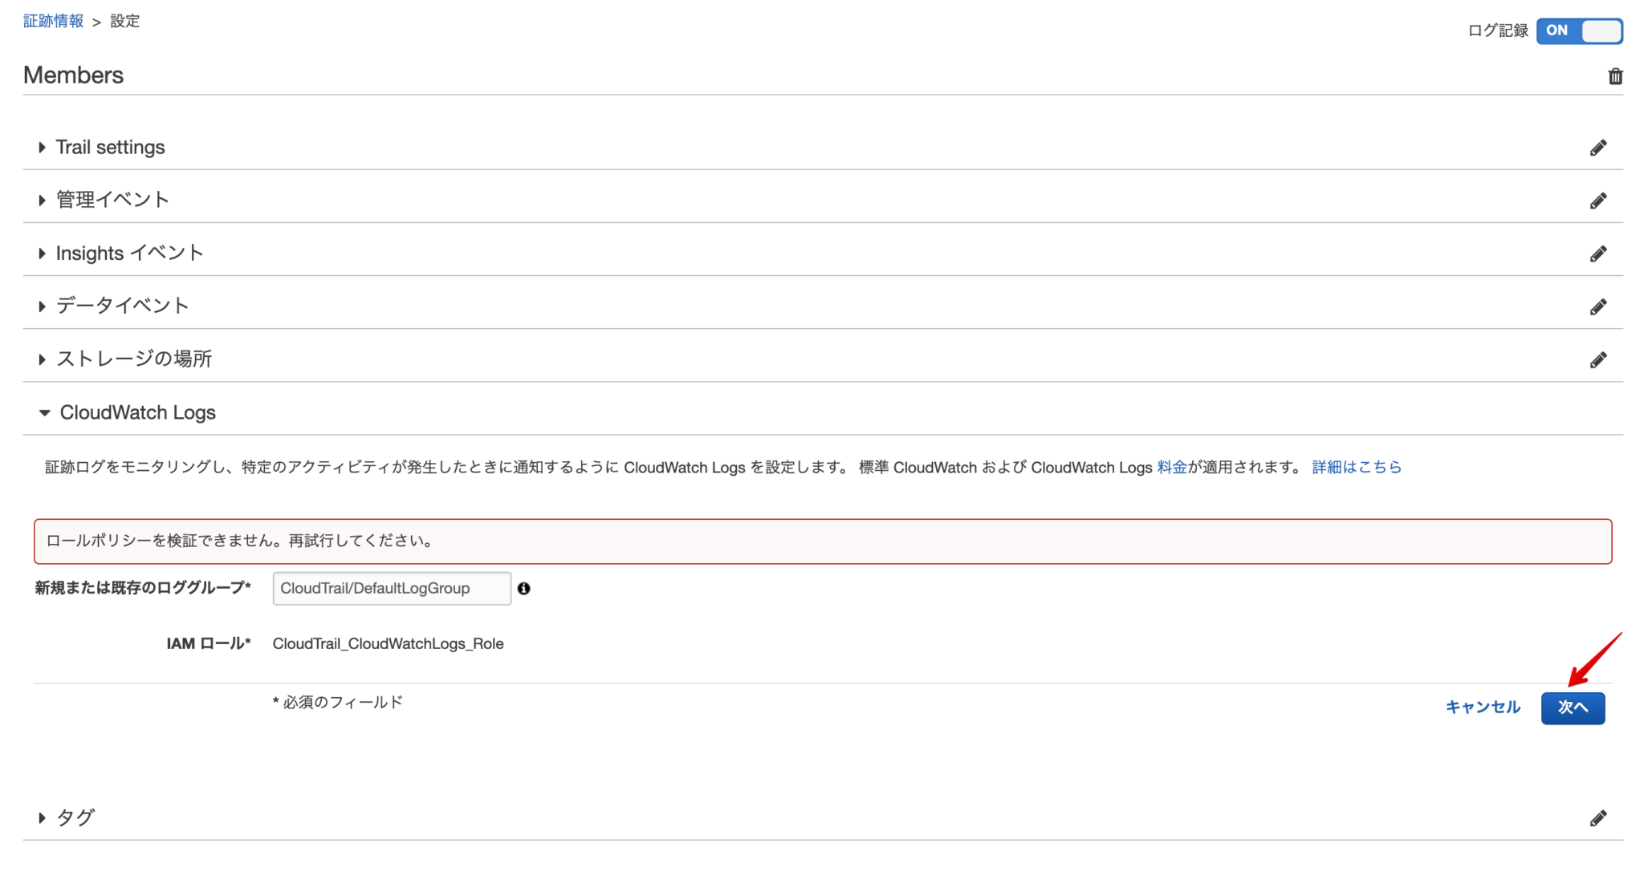Open editing for 管理イベント section
Screen dimensions: 1644x872
pyautogui.click(x=1598, y=200)
